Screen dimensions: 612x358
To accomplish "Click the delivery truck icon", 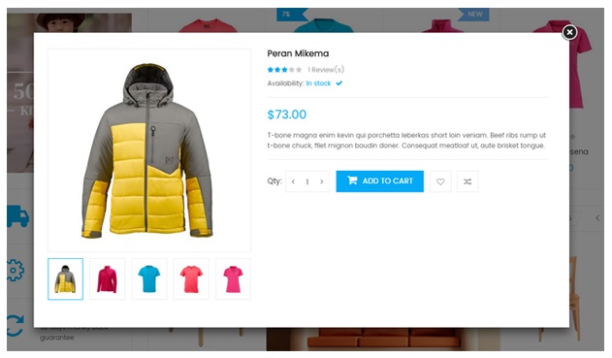I will pos(18,216).
